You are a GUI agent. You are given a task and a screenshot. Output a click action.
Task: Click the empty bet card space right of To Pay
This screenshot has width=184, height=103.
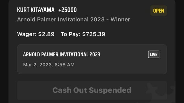[136, 34]
